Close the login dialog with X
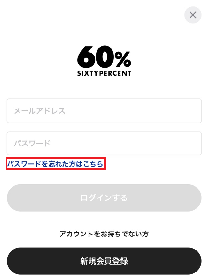Viewport: 209px width, 276px height. pos(193,15)
